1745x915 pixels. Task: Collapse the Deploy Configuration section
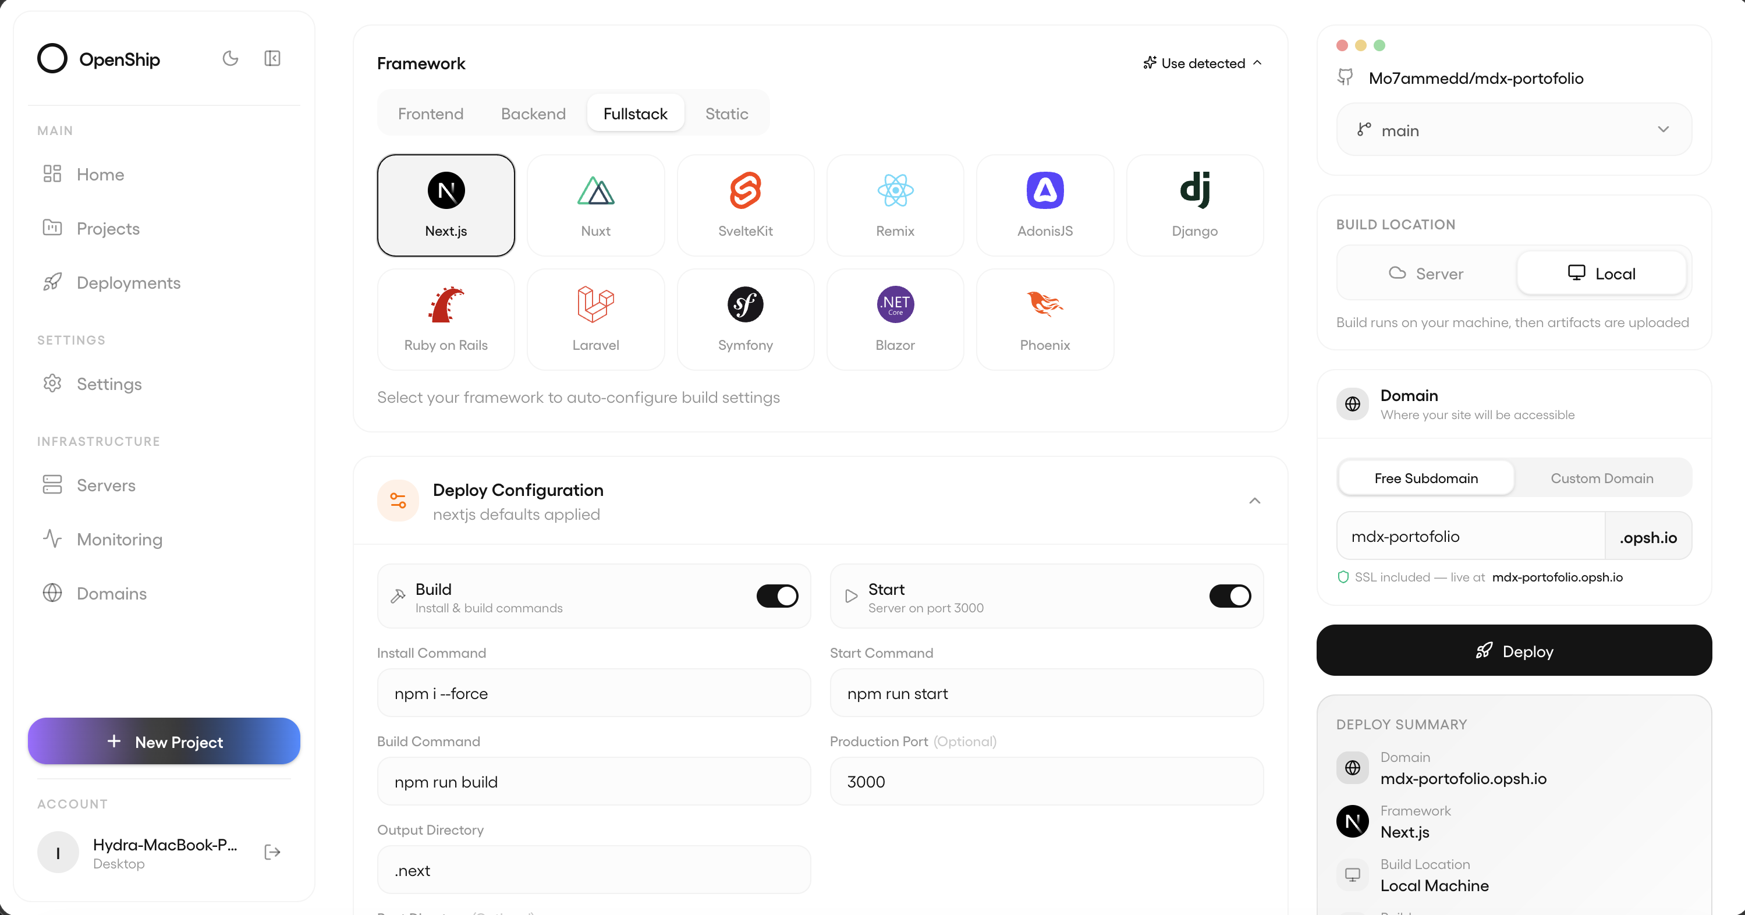coord(1254,501)
